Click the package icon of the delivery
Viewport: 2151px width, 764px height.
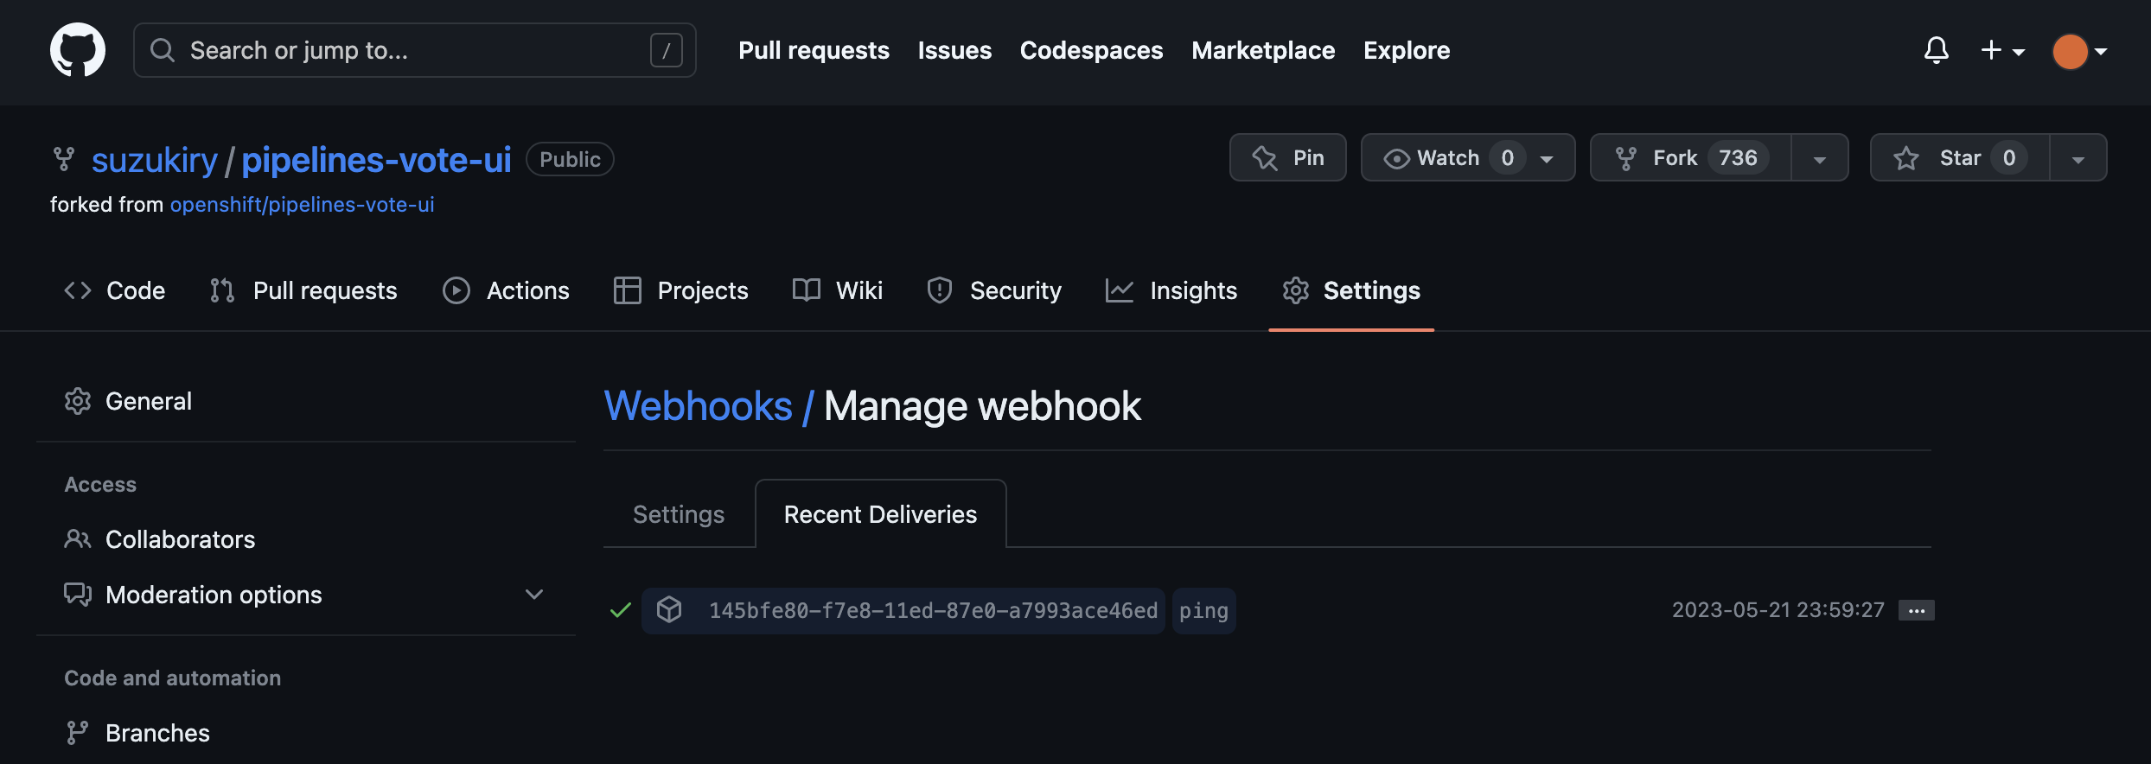(x=669, y=609)
